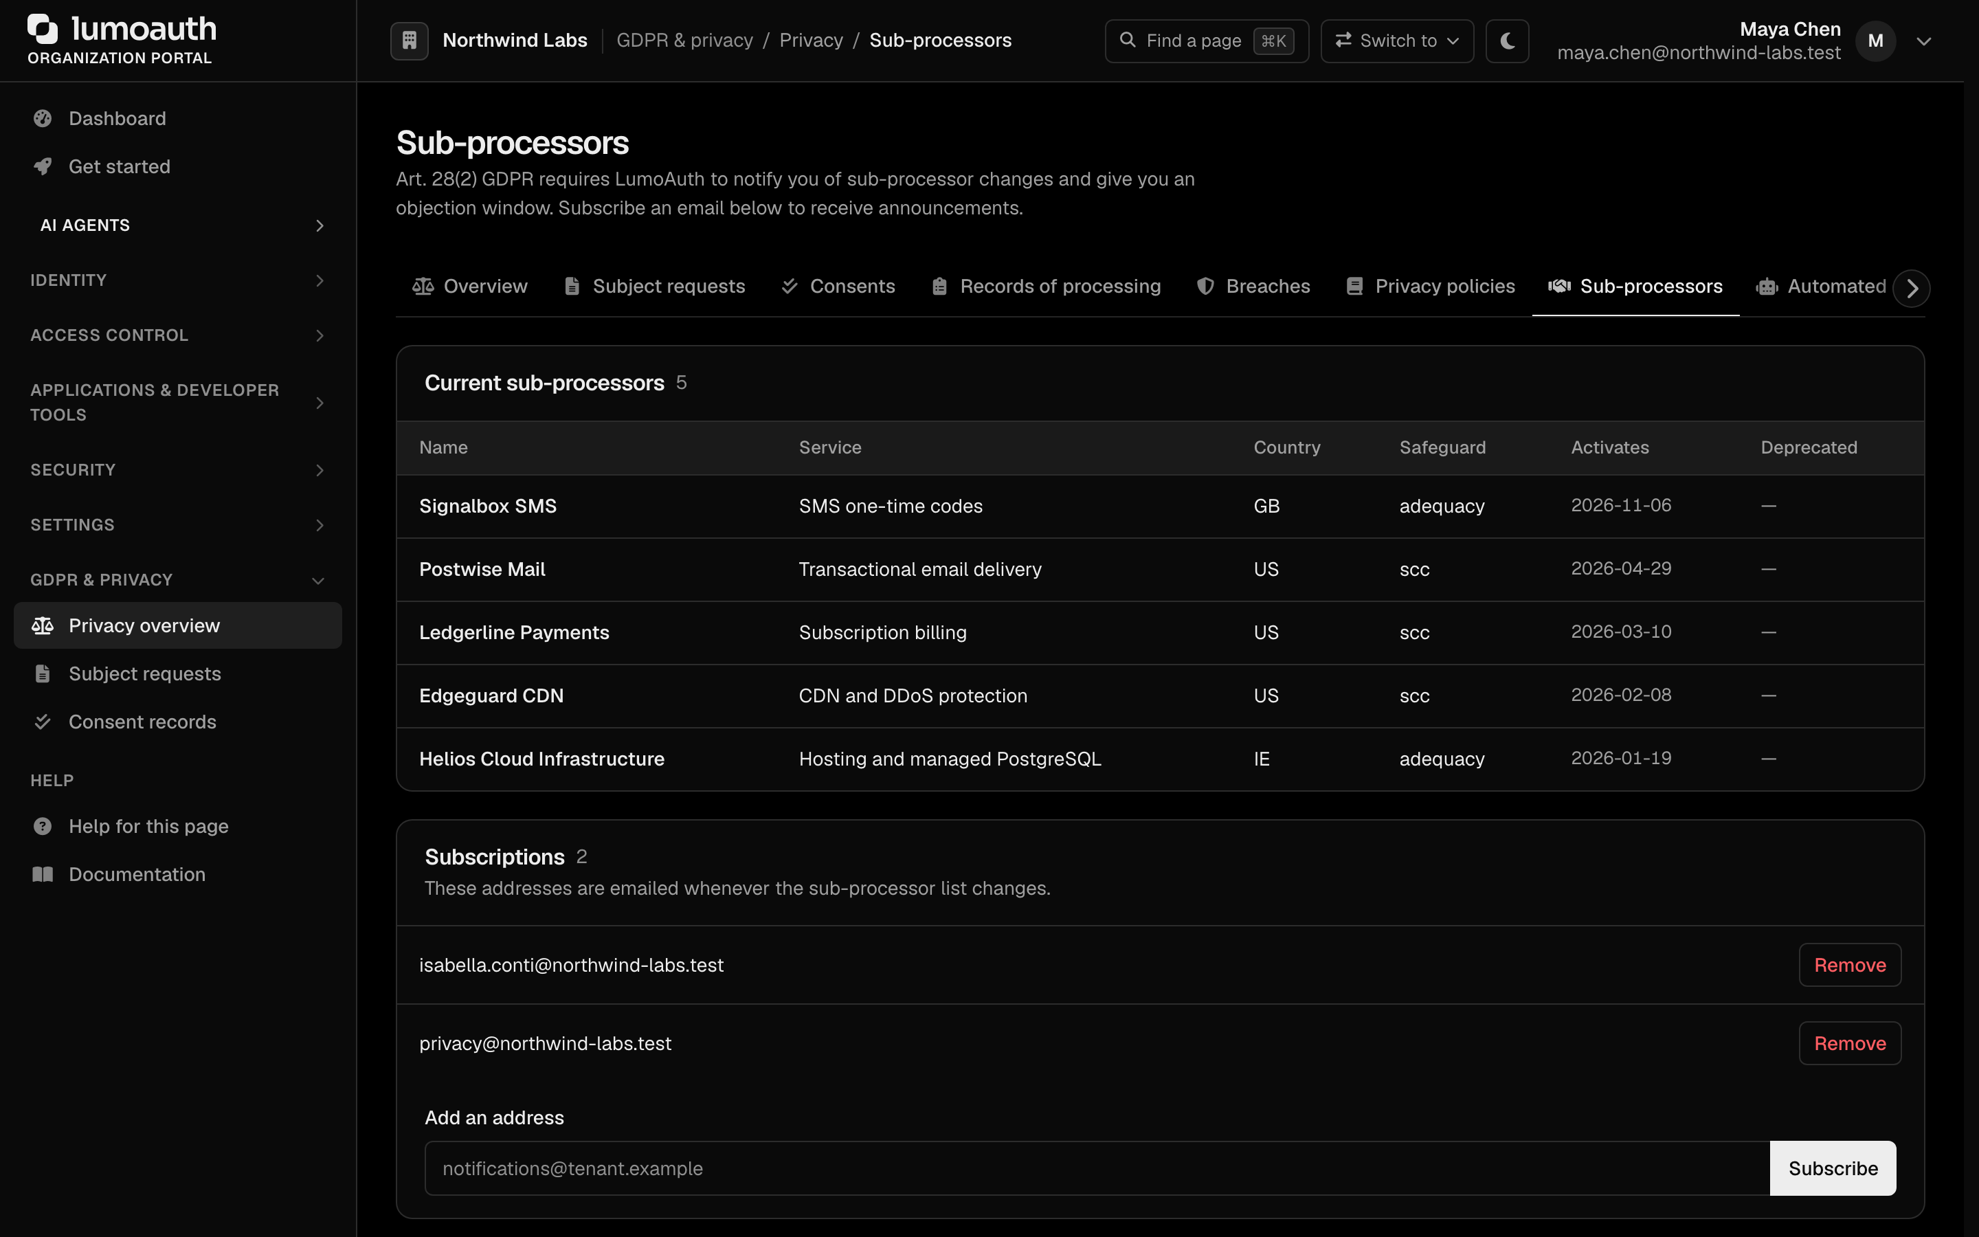Select Ledgerline Payments in the table
Screen dimensions: 1979x1237
[x=513, y=632]
